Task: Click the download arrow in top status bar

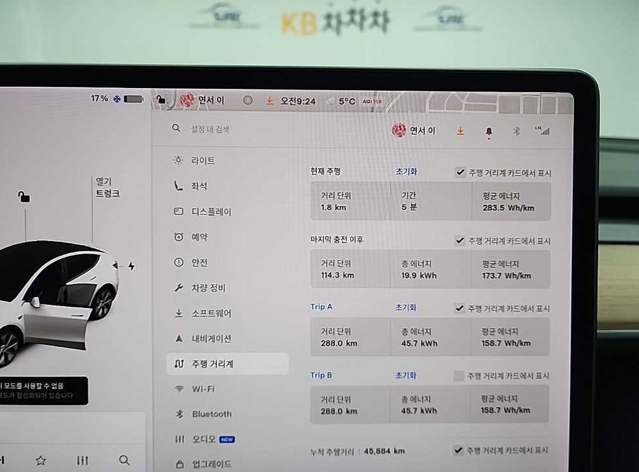Action: 269,100
